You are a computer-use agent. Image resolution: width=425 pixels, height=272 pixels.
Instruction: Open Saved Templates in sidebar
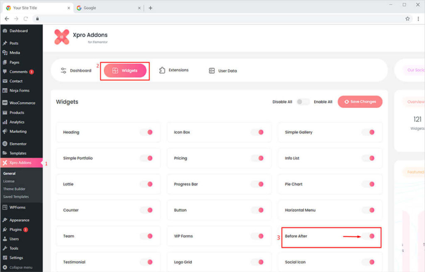(x=16, y=197)
